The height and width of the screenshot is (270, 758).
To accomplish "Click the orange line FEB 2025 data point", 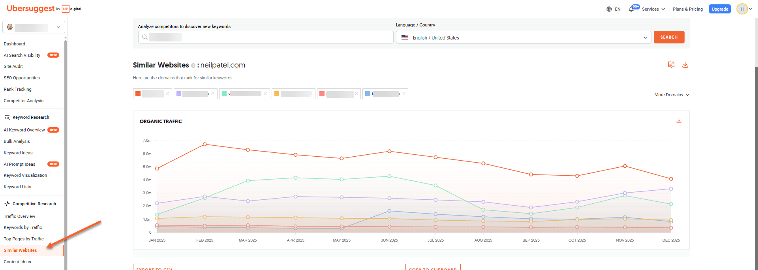I will pyautogui.click(x=205, y=144).
